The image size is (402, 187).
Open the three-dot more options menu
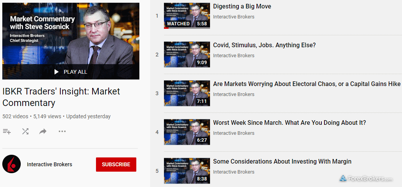click(62, 132)
